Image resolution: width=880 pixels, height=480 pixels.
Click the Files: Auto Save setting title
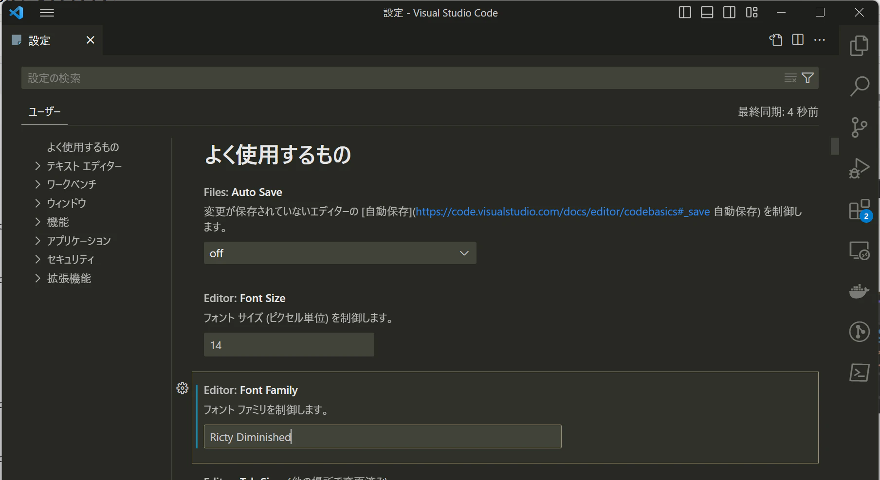tap(243, 192)
